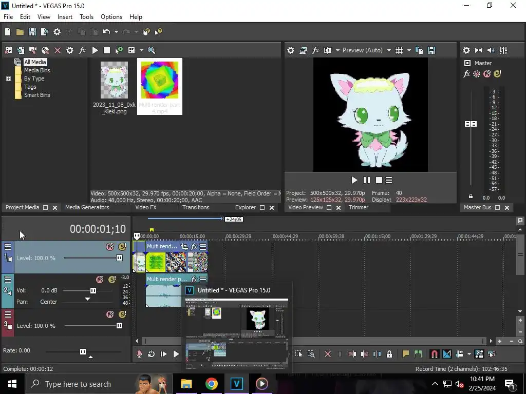This screenshot has width=526, height=394.
Task: Toggle Solo on the Master bus
Action: point(497,74)
